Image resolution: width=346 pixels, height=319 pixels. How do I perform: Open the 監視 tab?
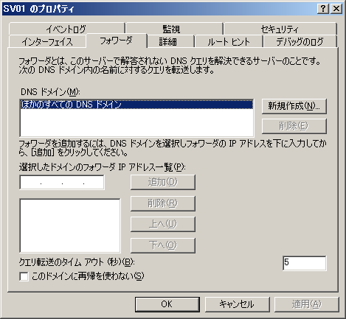coord(171,29)
